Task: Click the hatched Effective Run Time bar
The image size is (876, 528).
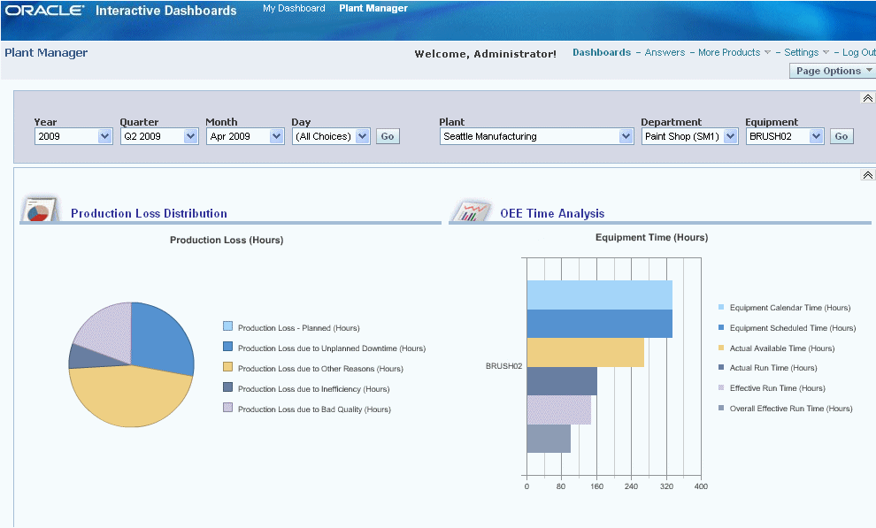Action: pyautogui.click(x=558, y=410)
